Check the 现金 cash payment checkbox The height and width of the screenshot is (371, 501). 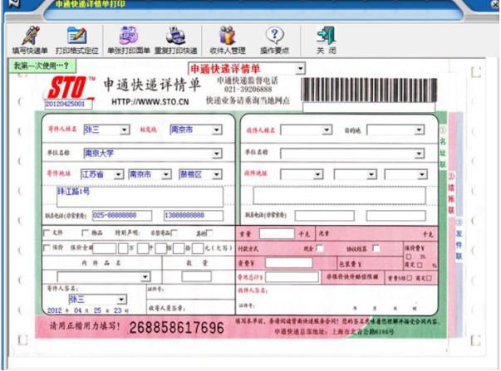(320, 248)
